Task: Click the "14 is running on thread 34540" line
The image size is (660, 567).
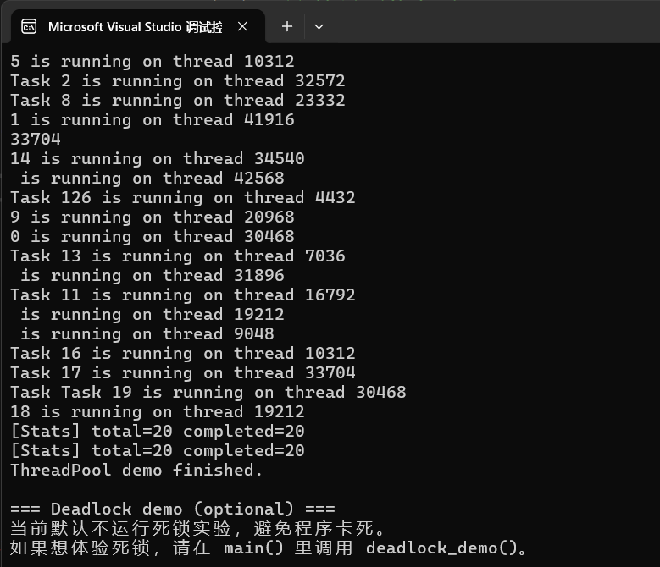Action: pyautogui.click(x=157, y=158)
